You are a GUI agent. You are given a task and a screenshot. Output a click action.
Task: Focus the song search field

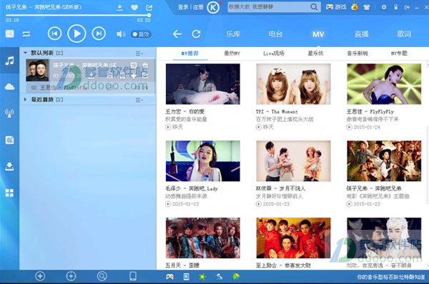point(269,7)
